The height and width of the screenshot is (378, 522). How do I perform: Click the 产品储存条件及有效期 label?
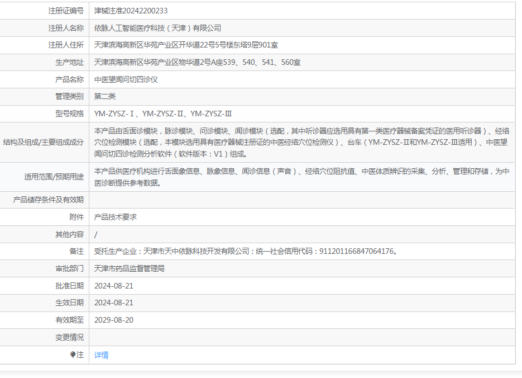(48, 200)
